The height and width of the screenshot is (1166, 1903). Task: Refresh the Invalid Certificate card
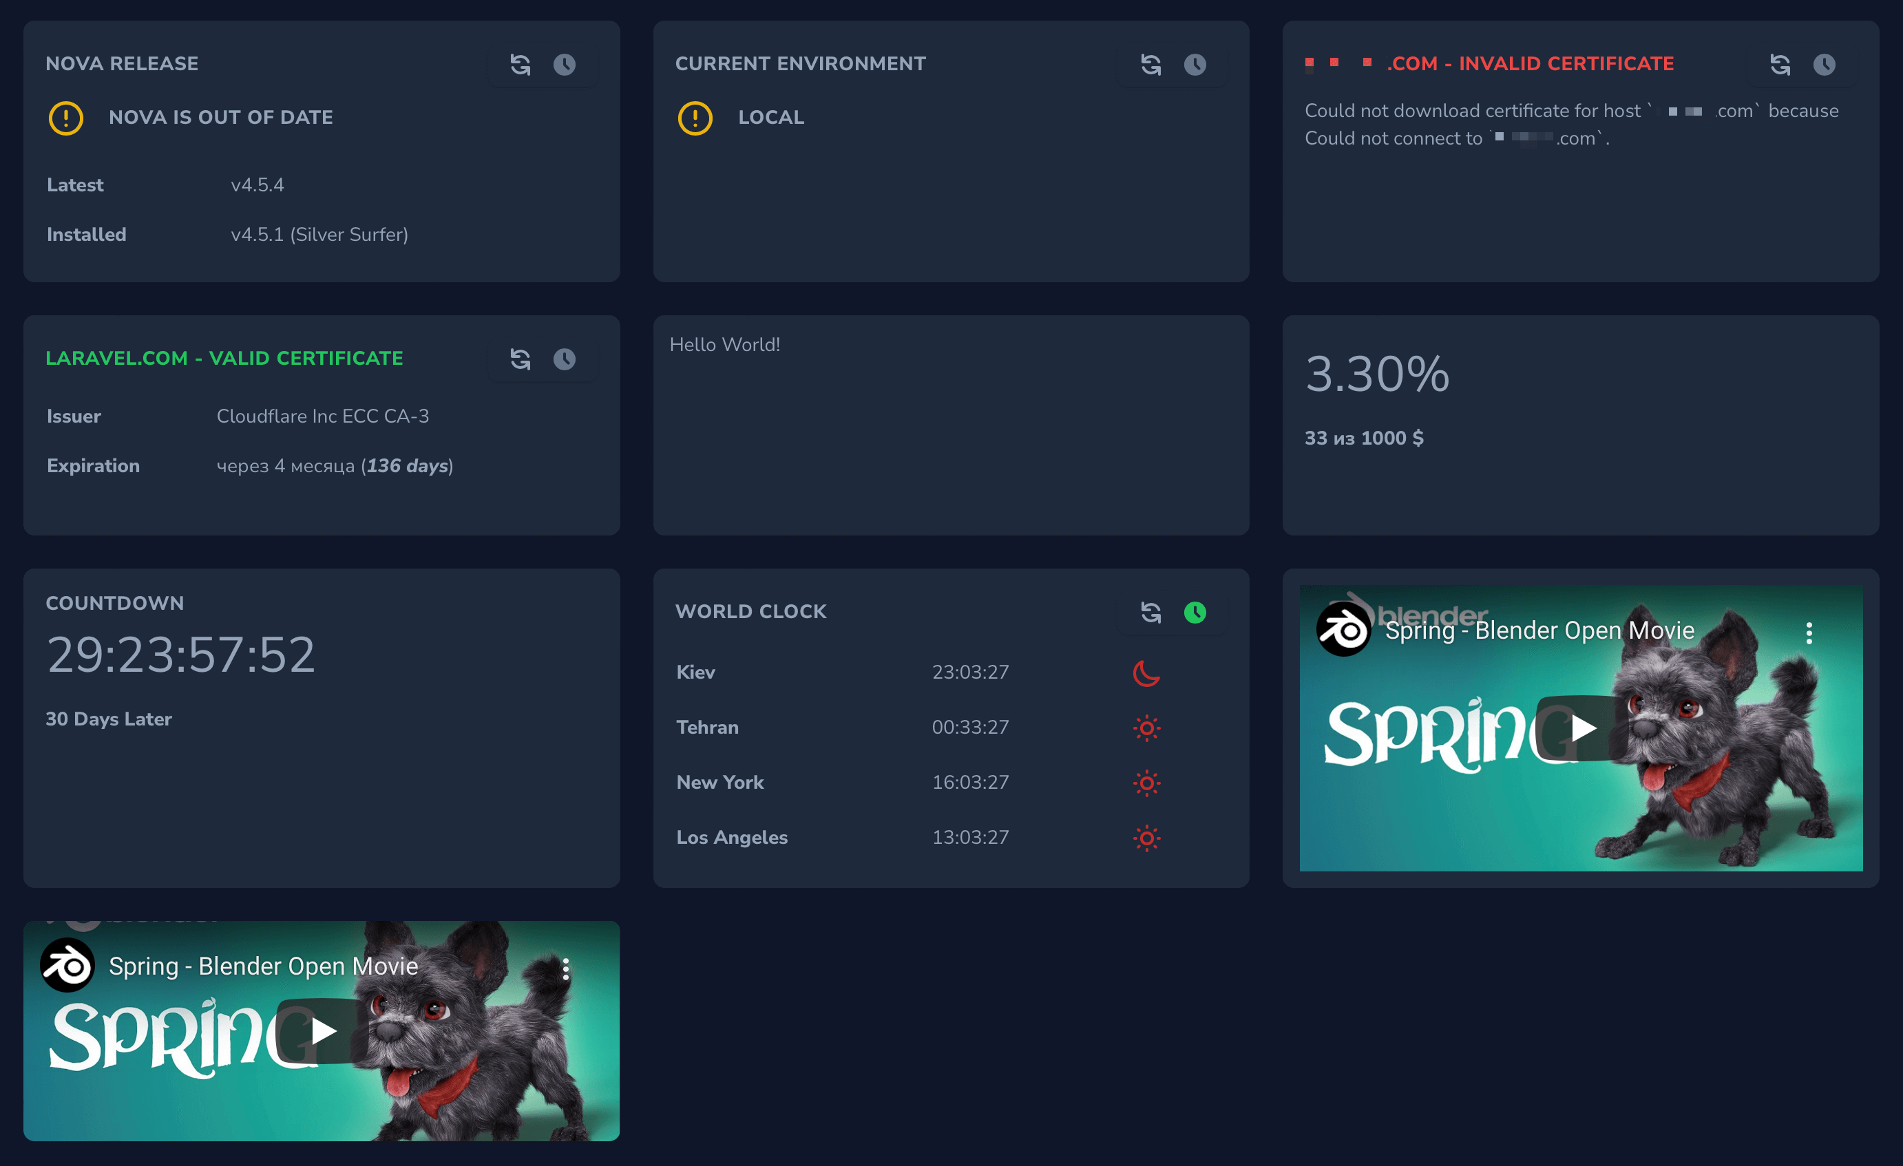1780,65
